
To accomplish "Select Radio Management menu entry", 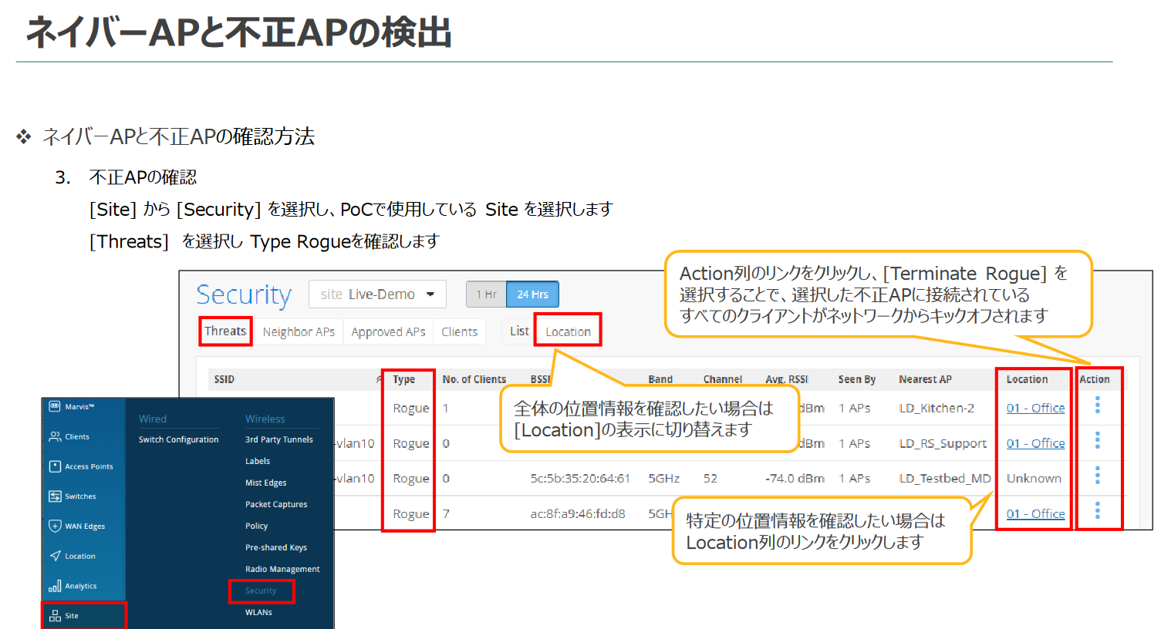I will [282, 569].
